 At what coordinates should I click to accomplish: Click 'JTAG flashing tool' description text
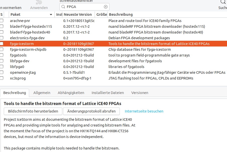(151, 78)
